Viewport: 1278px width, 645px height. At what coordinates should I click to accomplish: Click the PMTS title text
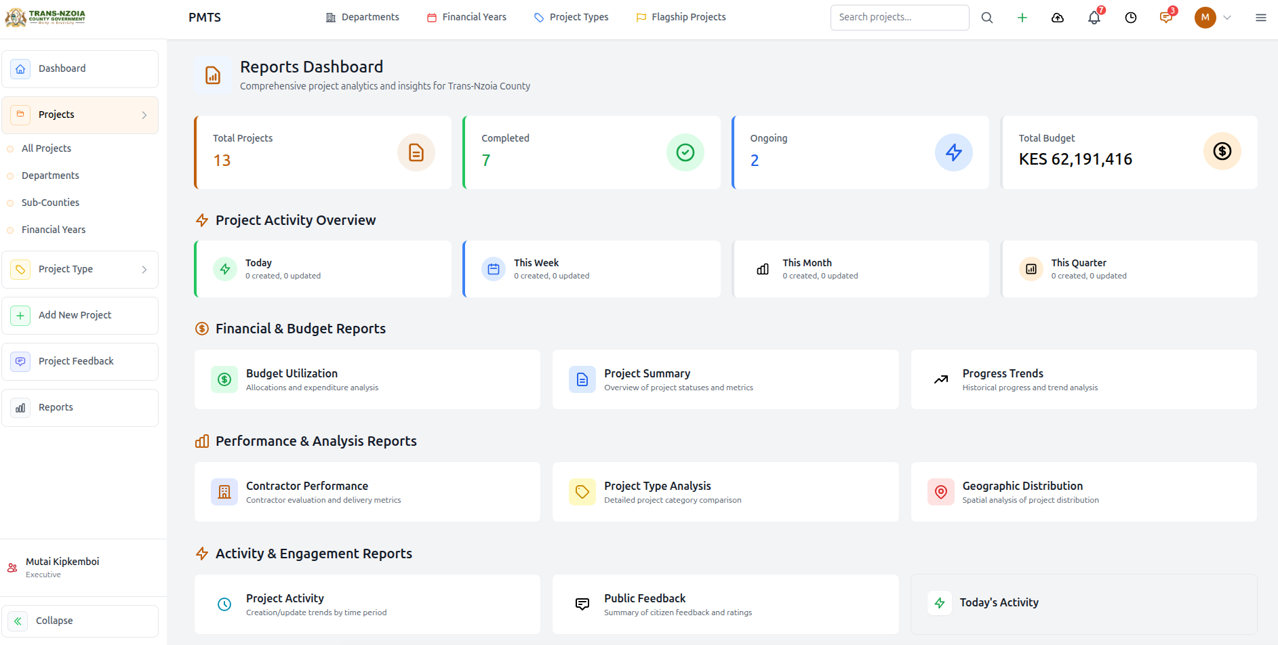[205, 18]
